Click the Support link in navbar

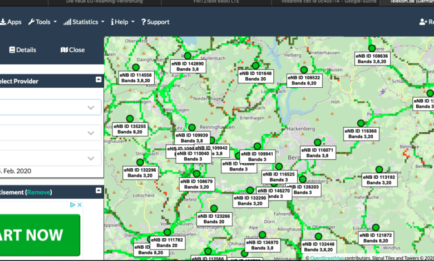[x=155, y=22]
